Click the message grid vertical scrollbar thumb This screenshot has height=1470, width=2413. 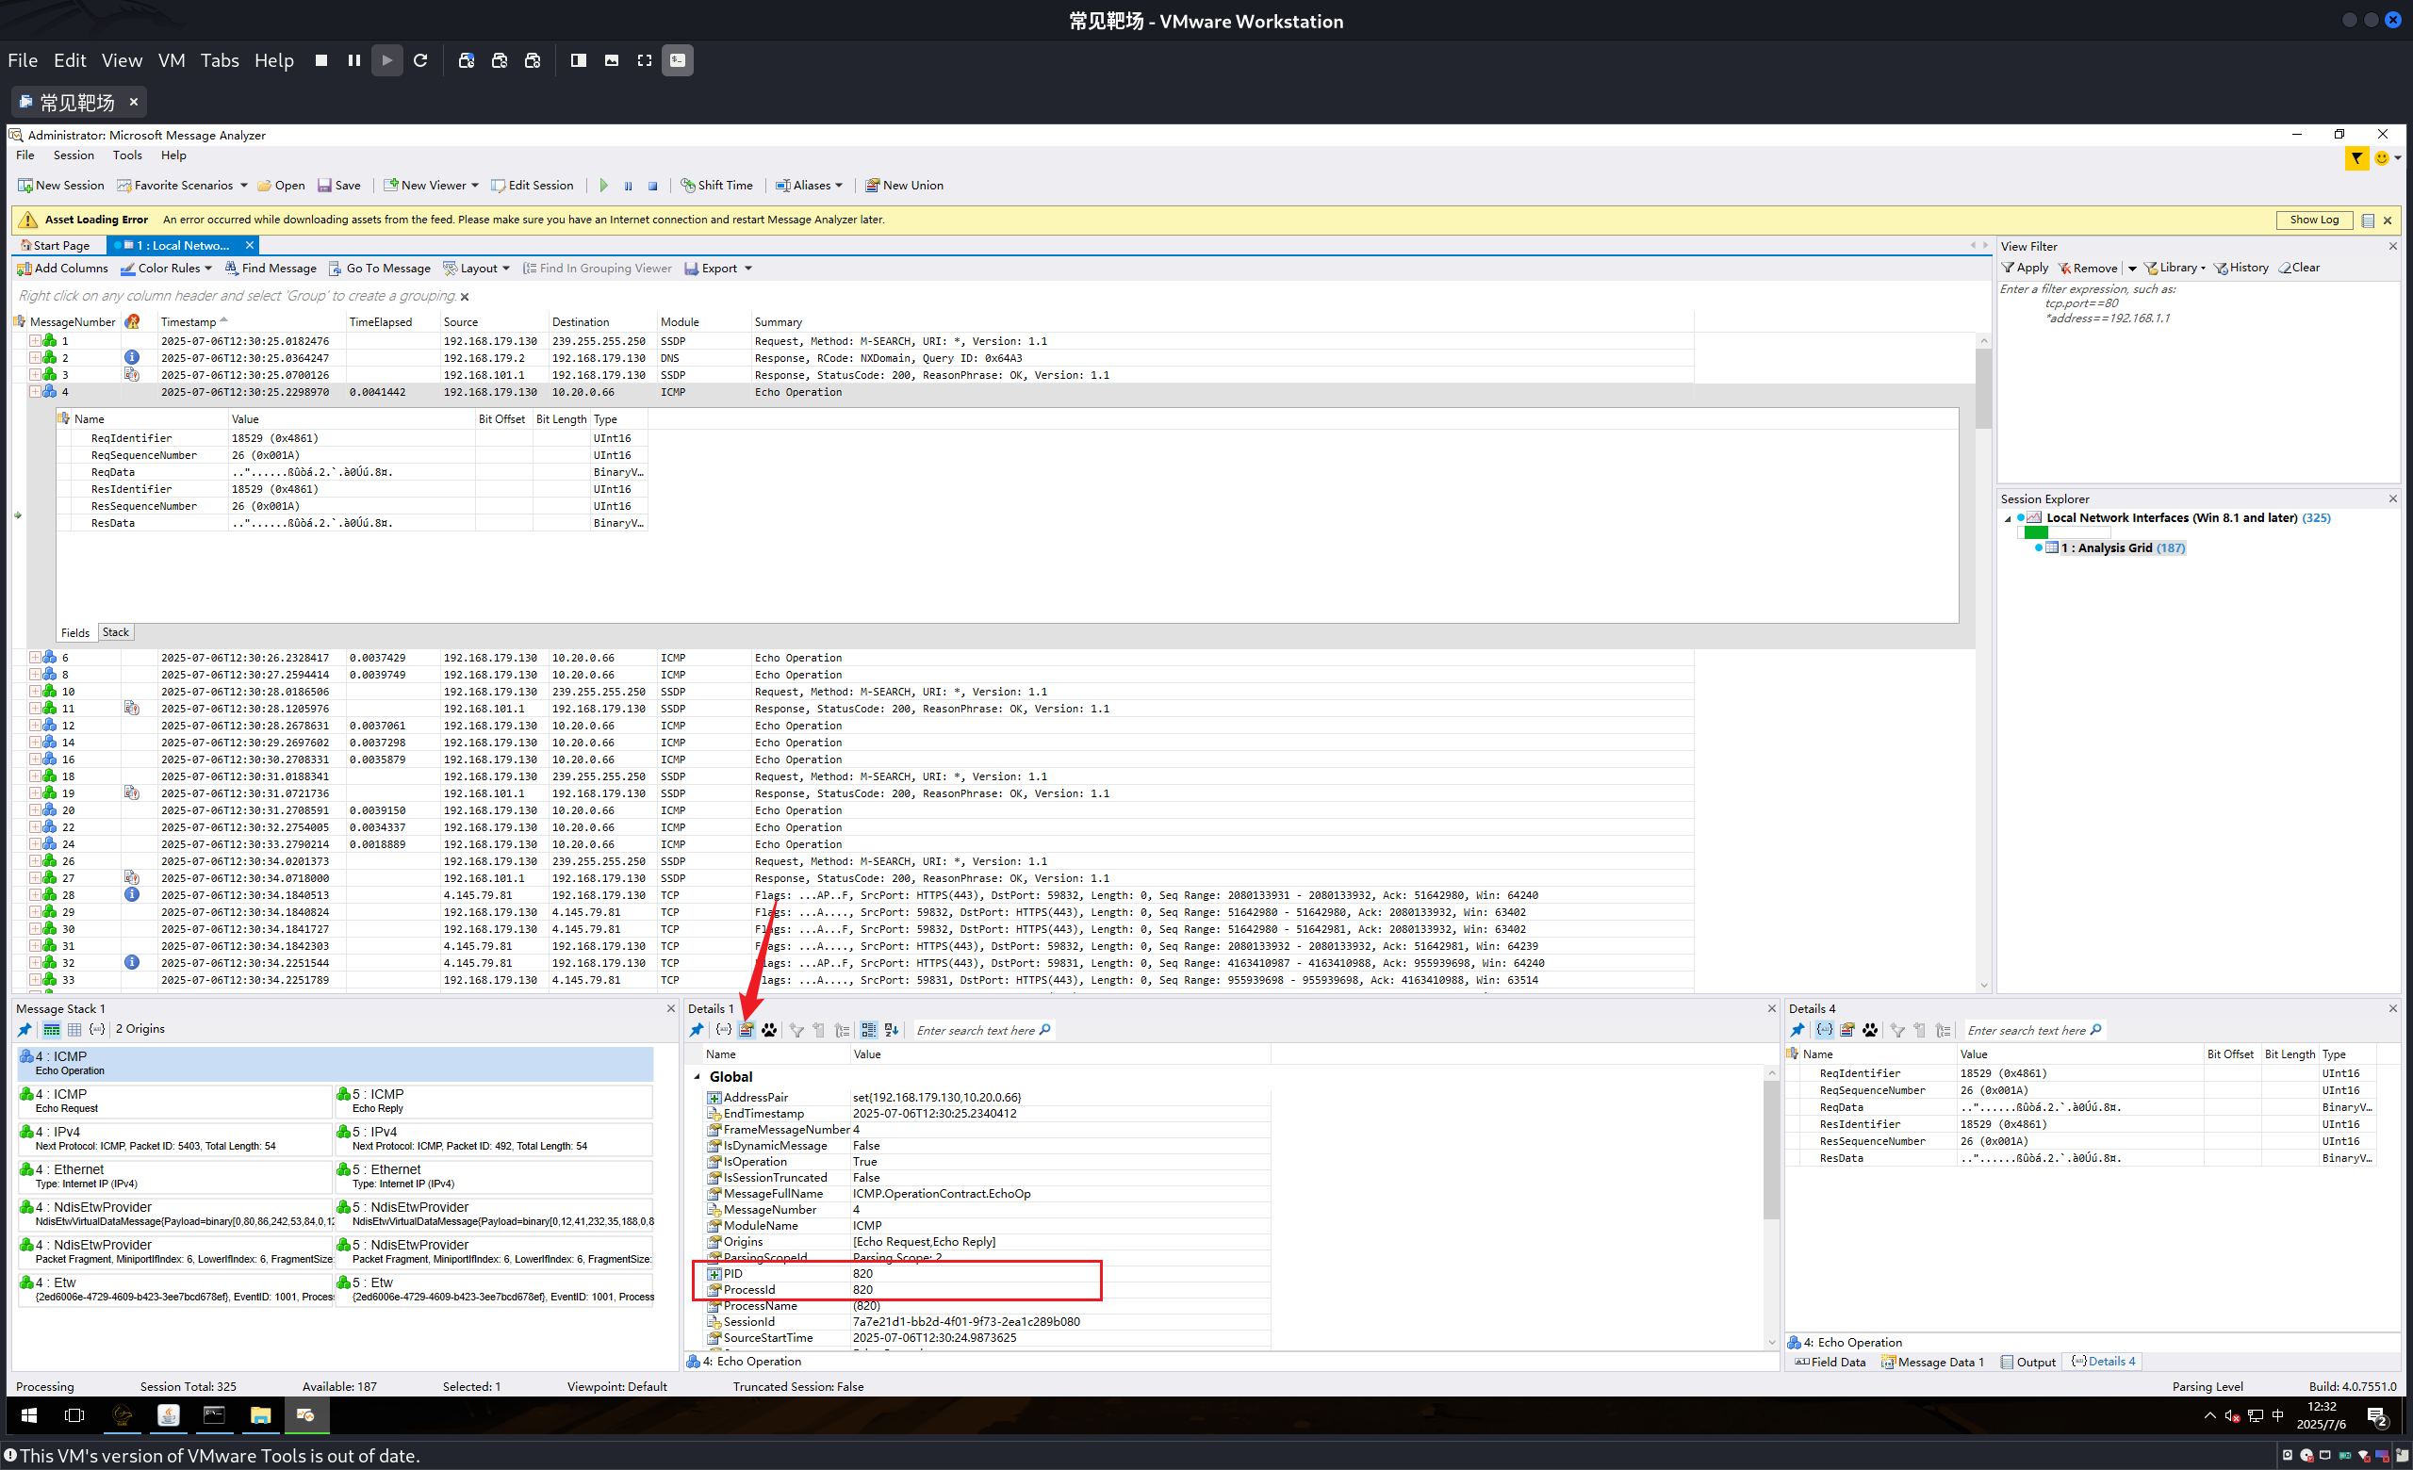pos(1983,387)
